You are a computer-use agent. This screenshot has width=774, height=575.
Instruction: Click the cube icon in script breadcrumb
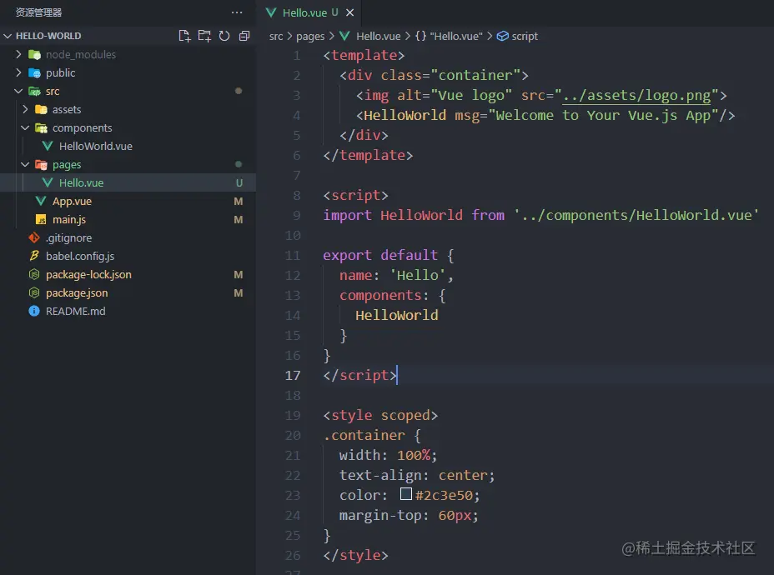pyautogui.click(x=502, y=36)
